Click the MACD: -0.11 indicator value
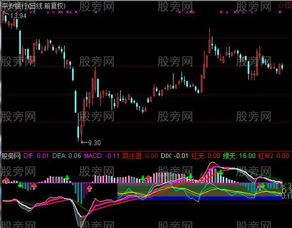Image resolution: width=292 pixels, height=228 pixels. [101, 156]
